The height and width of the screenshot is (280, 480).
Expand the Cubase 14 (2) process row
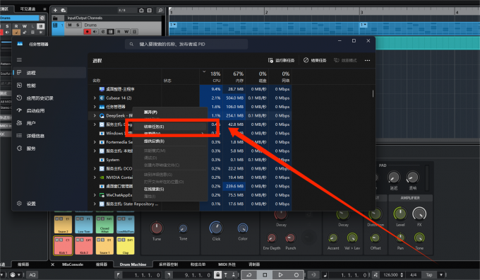click(95, 98)
